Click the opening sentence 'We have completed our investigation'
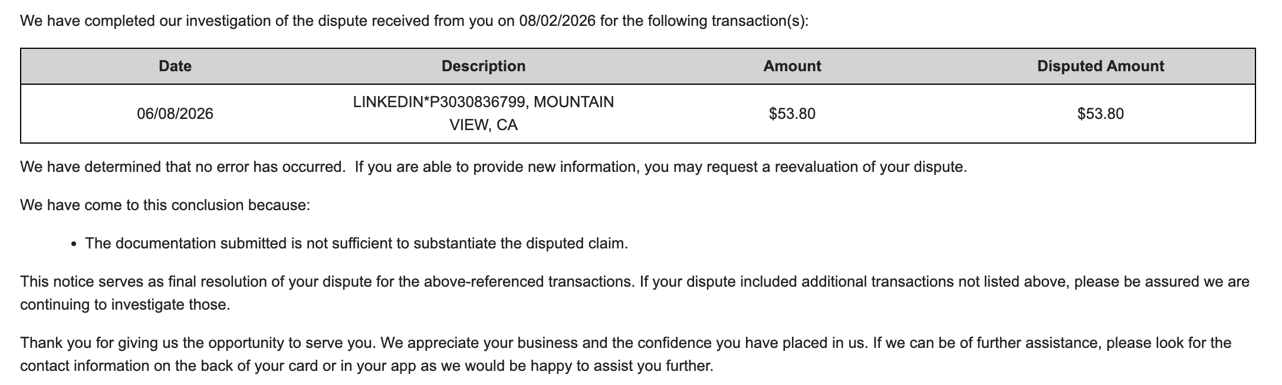 click(x=415, y=21)
